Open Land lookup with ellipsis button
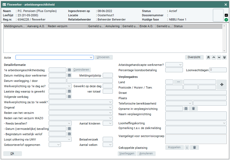The image size is (230, 160). click(x=178, y=82)
